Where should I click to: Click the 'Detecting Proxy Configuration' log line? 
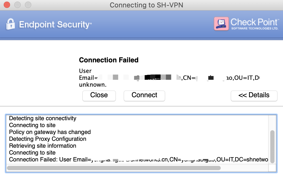click(x=48, y=139)
